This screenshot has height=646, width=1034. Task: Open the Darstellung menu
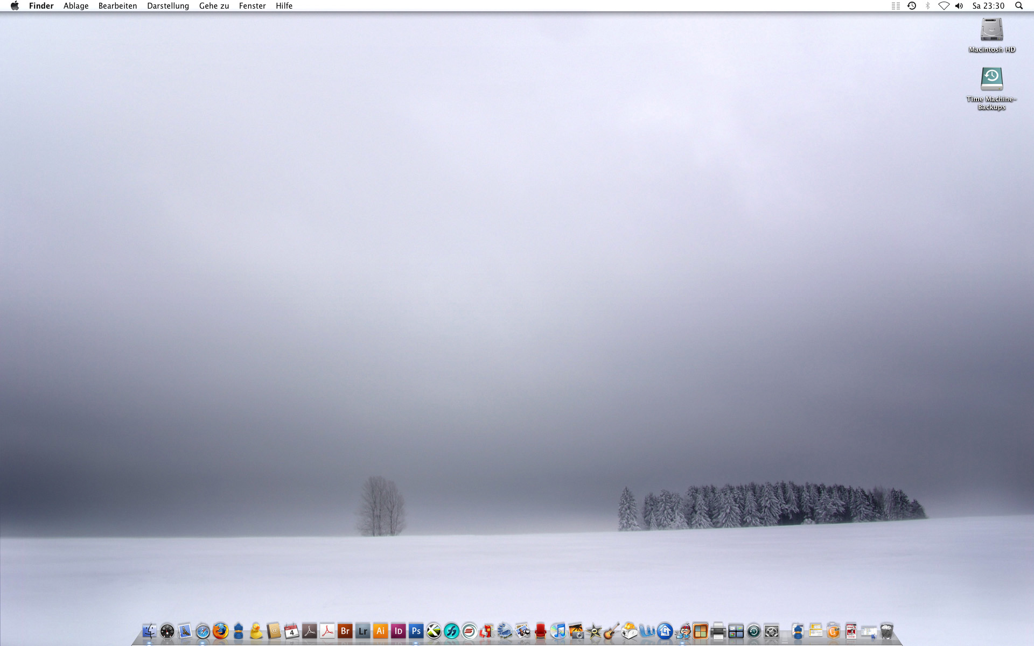168,6
